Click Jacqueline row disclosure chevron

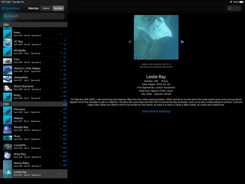tap(61, 79)
